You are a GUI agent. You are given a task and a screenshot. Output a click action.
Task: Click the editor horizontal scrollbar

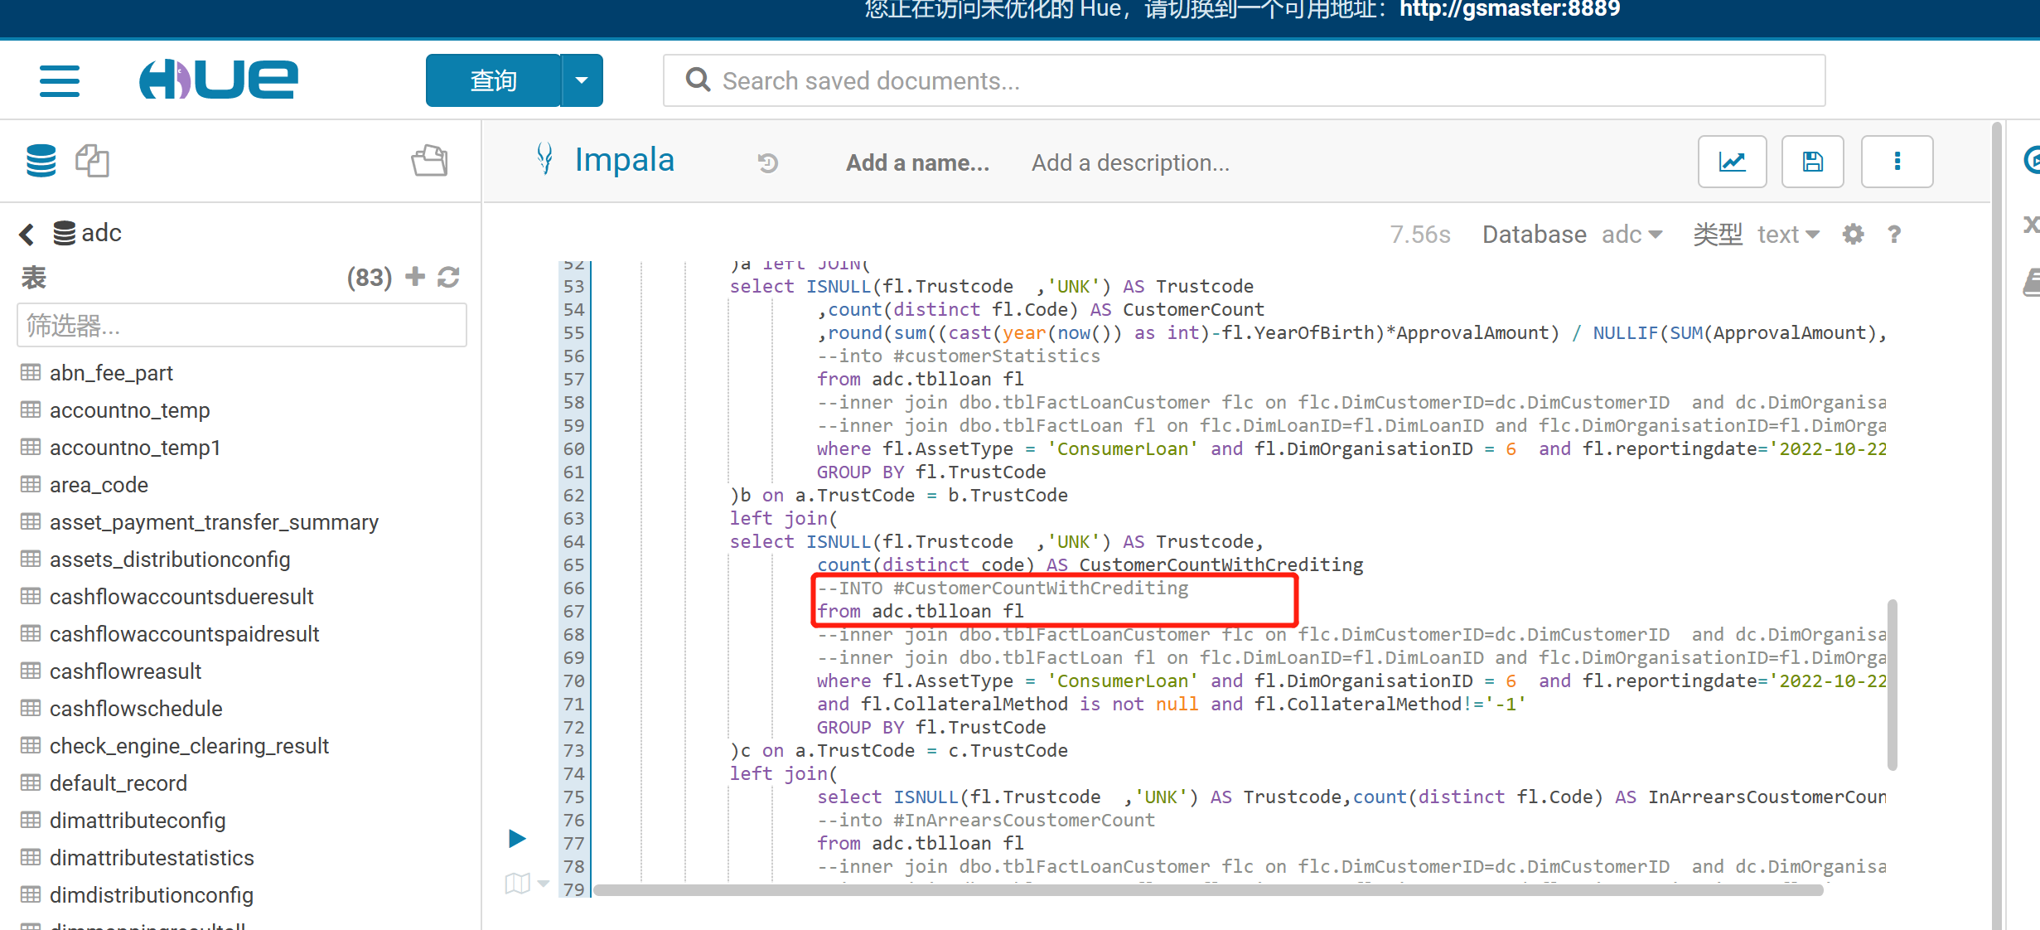coord(1208,890)
